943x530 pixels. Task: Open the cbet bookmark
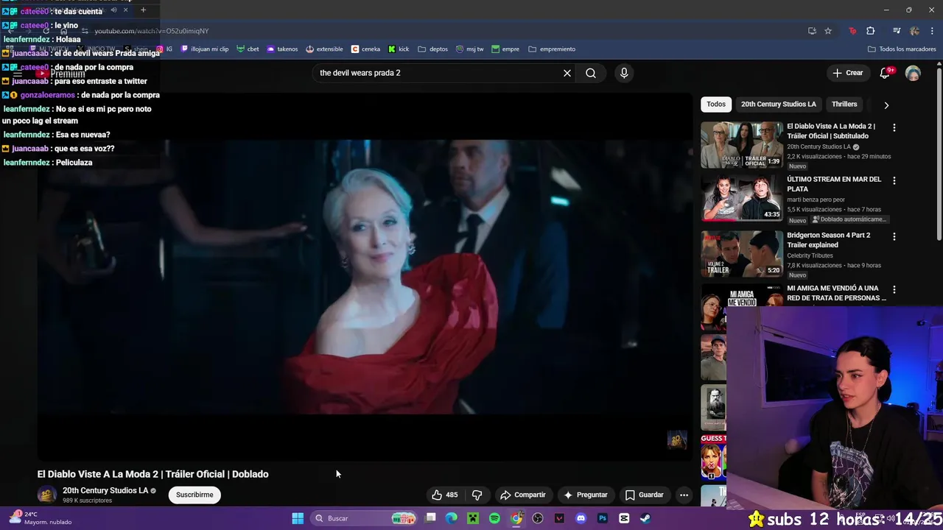coord(248,49)
